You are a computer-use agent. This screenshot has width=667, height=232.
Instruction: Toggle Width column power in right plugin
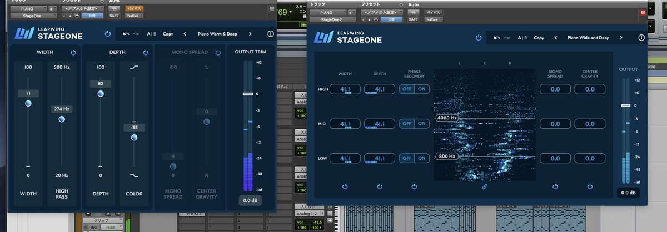(345, 186)
